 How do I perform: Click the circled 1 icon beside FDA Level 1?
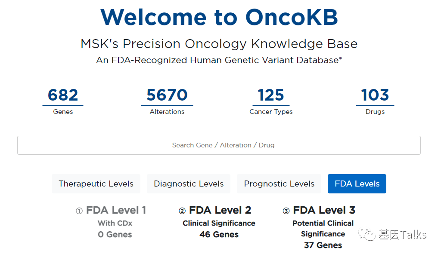tap(79, 211)
